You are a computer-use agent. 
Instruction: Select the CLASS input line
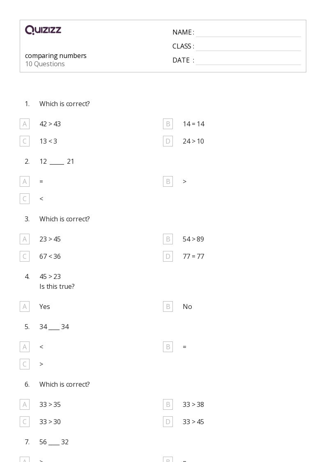(248, 46)
